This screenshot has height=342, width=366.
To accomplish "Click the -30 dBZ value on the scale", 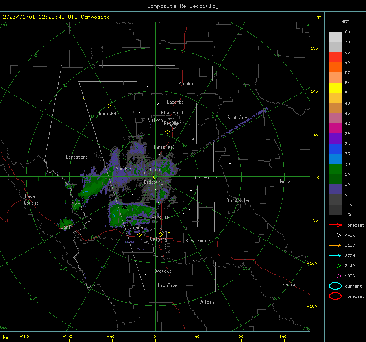I will coord(349,215).
